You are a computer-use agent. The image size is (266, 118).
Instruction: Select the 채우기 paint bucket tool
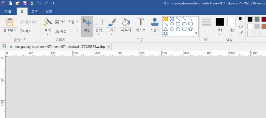126,22
